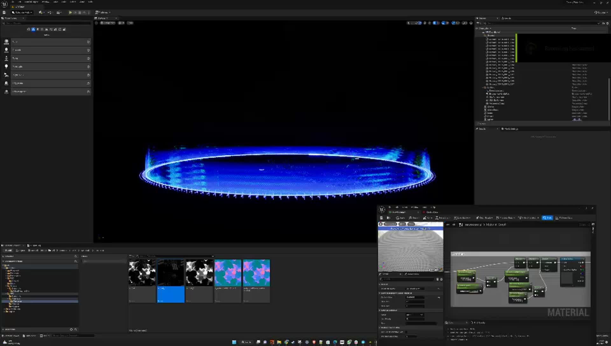Click the Save icon in the Material Editor toolbar

[x=382, y=218]
